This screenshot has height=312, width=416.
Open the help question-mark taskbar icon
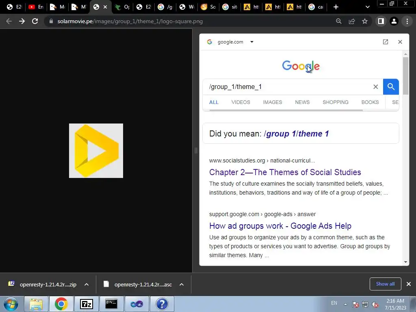coord(162,304)
